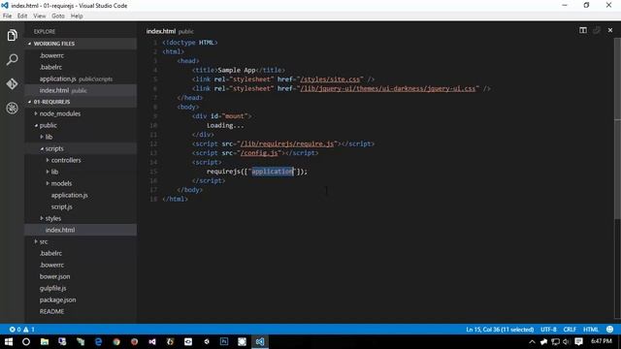The height and width of the screenshot is (349, 621).
Task: Click the feedback smiley in status bar
Action: 610,330
